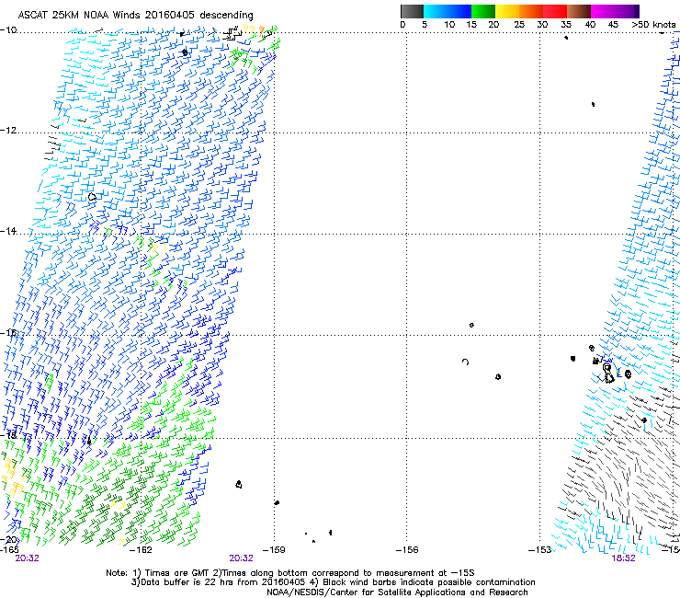The height and width of the screenshot is (598, 680).
Task: Click the '-153' longitude axis label
Action: pyautogui.click(x=540, y=550)
